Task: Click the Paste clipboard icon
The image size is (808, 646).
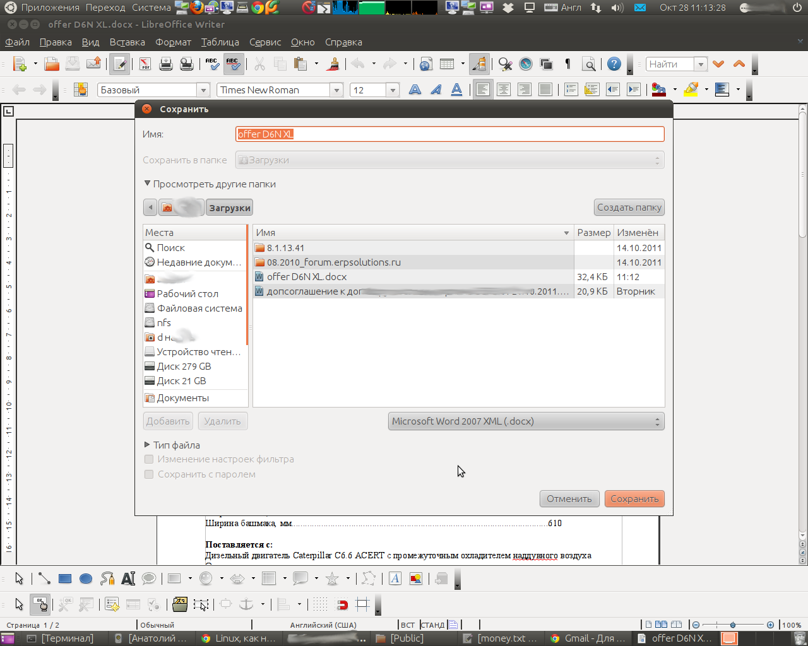Action: 301,64
